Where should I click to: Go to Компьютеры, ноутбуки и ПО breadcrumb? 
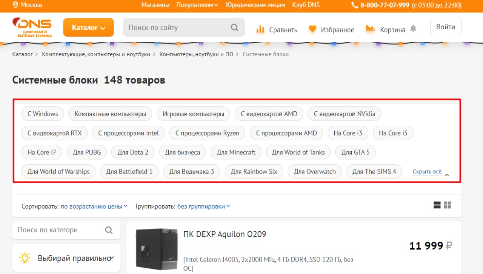(196, 54)
